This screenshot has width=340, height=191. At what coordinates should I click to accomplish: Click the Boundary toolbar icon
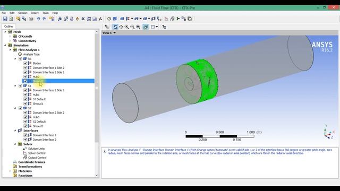(x=128, y=19)
